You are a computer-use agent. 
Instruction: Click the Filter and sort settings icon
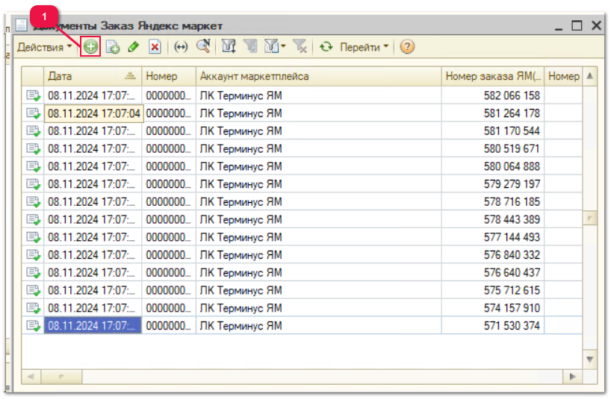(229, 47)
